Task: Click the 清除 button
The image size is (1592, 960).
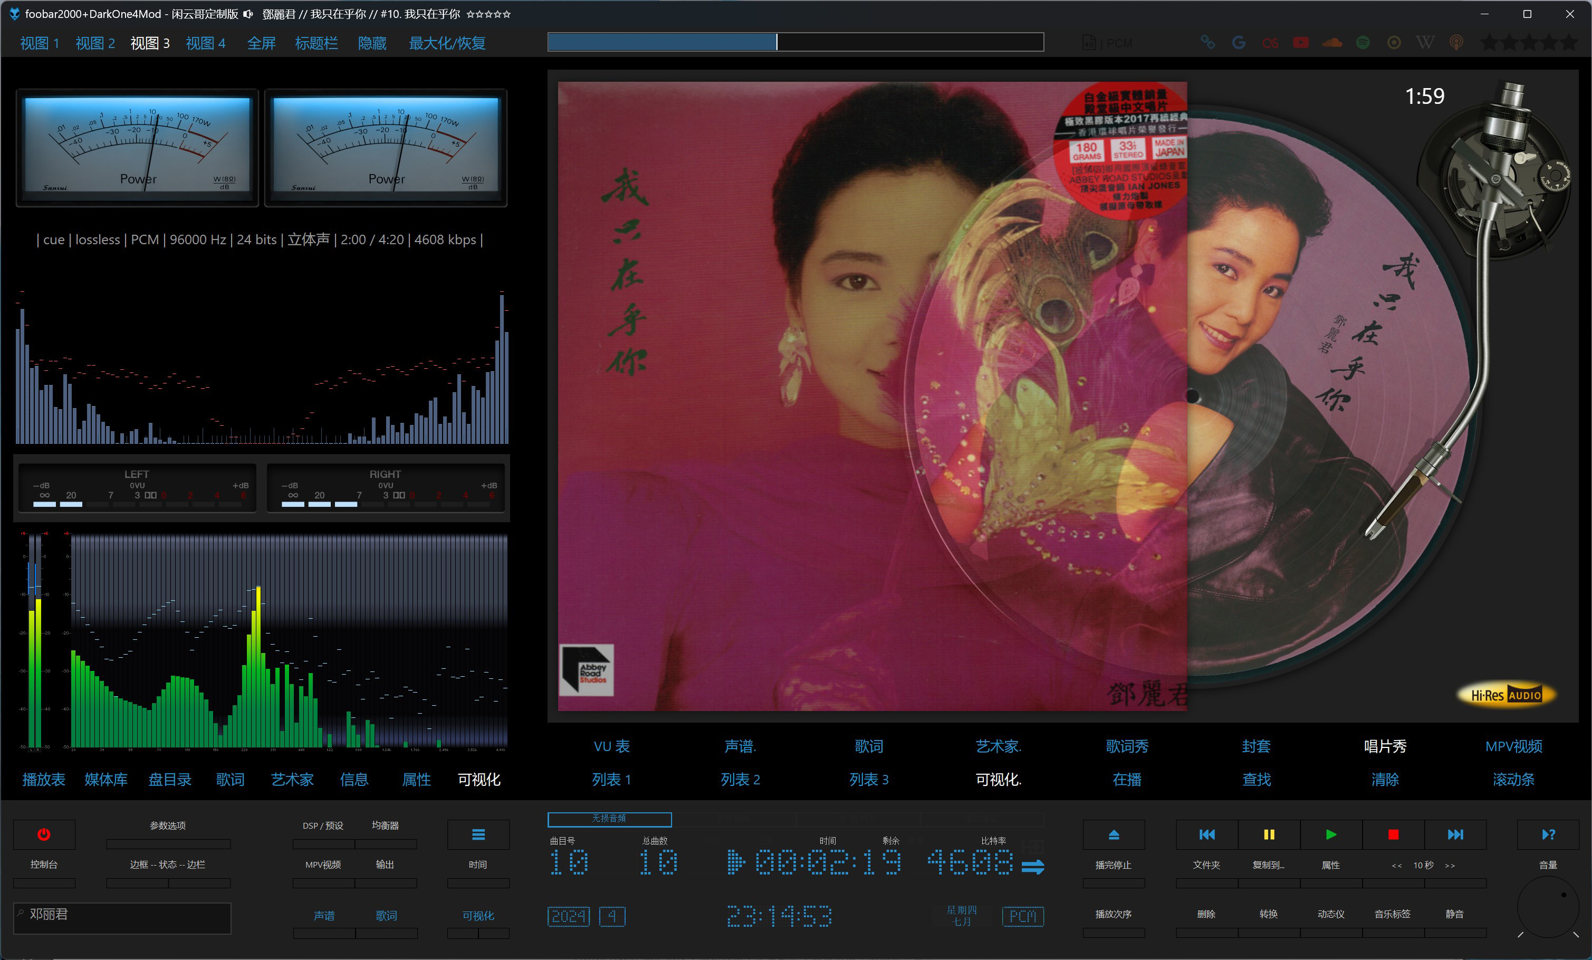Action: pyautogui.click(x=1385, y=779)
